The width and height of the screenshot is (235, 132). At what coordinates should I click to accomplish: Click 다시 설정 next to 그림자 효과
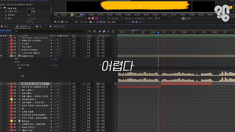31,8
